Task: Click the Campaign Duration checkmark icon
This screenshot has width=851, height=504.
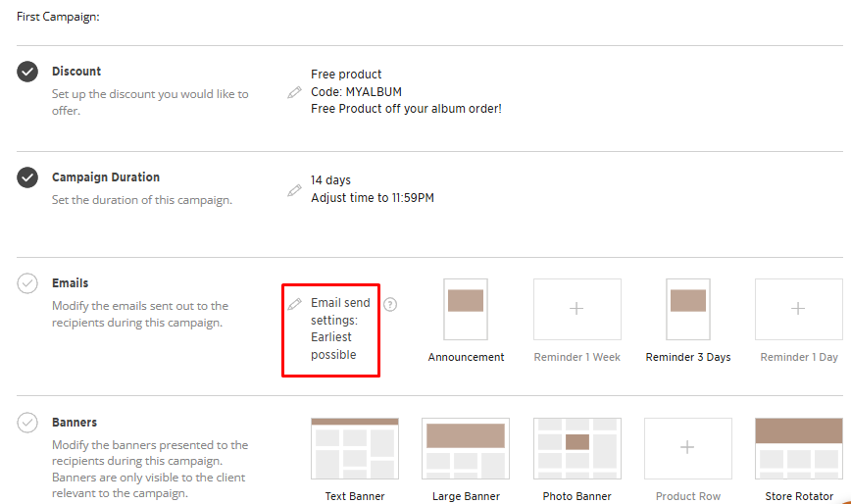Action: point(28,177)
